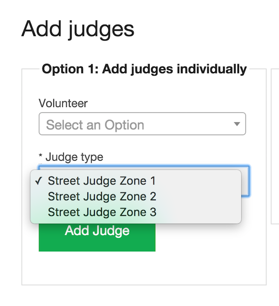
Task: Click the Volunteer dropdown arrow
Action: coord(237,124)
